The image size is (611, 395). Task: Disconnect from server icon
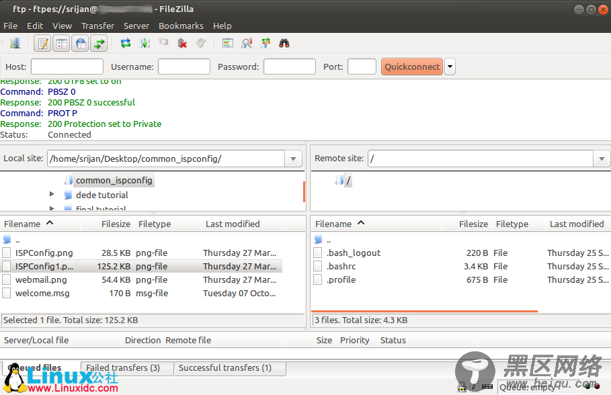coord(182,43)
